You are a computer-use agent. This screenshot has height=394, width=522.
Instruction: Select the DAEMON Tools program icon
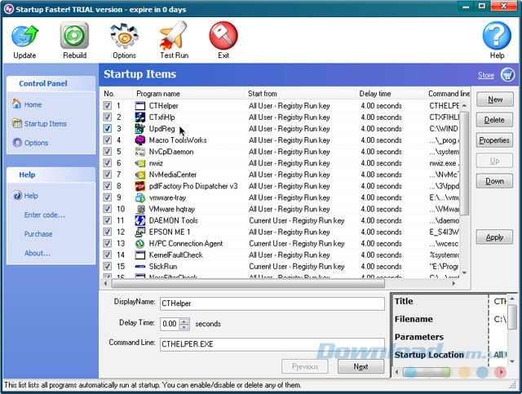tap(140, 220)
